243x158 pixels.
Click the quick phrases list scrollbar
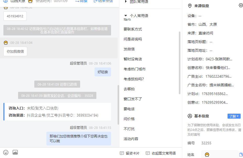[180, 63]
